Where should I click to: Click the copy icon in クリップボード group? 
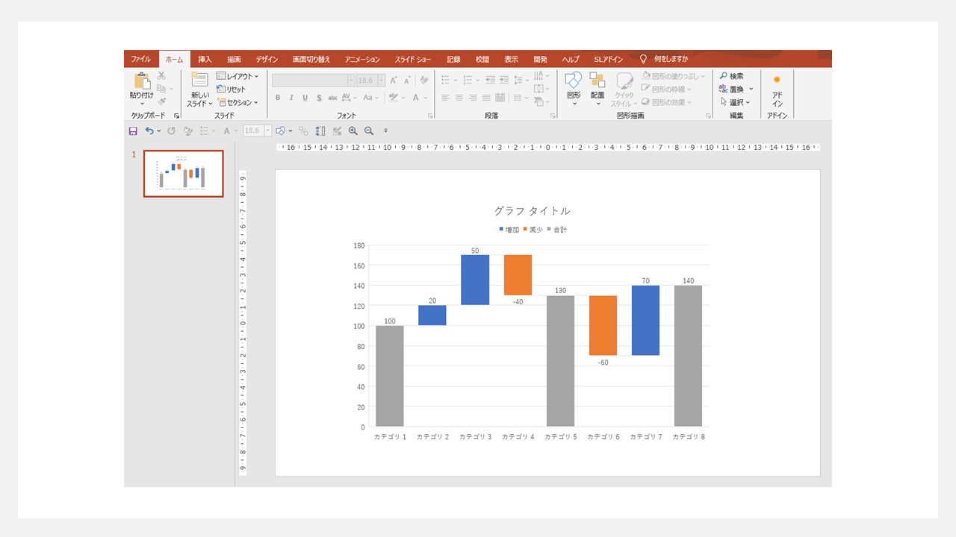click(x=161, y=89)
